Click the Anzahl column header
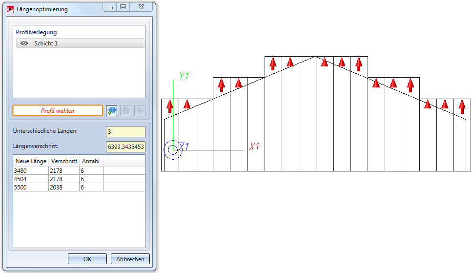This screenshot has width=474, height=273. point(91,161)
